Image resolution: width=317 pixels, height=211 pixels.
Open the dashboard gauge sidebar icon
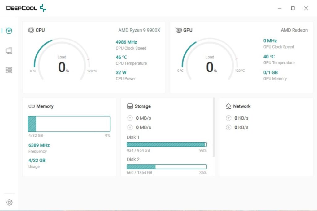click(9, 31)
